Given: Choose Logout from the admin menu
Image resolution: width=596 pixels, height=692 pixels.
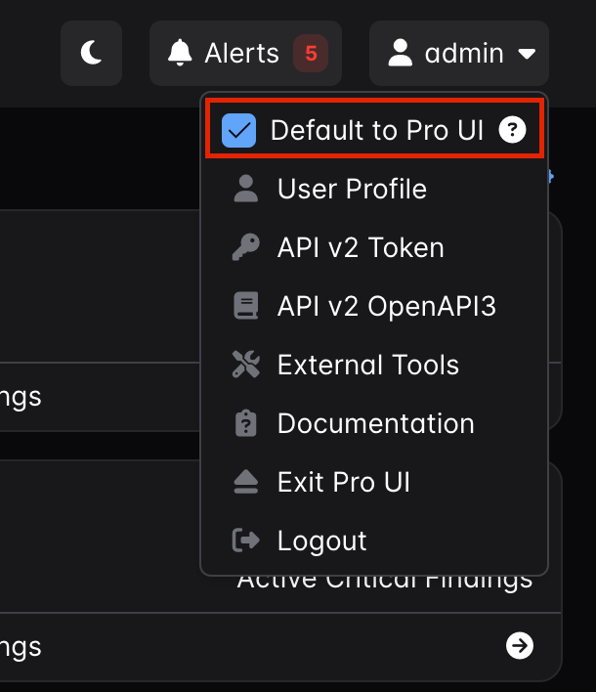Looking at the screenshot, I should [321, 541].
